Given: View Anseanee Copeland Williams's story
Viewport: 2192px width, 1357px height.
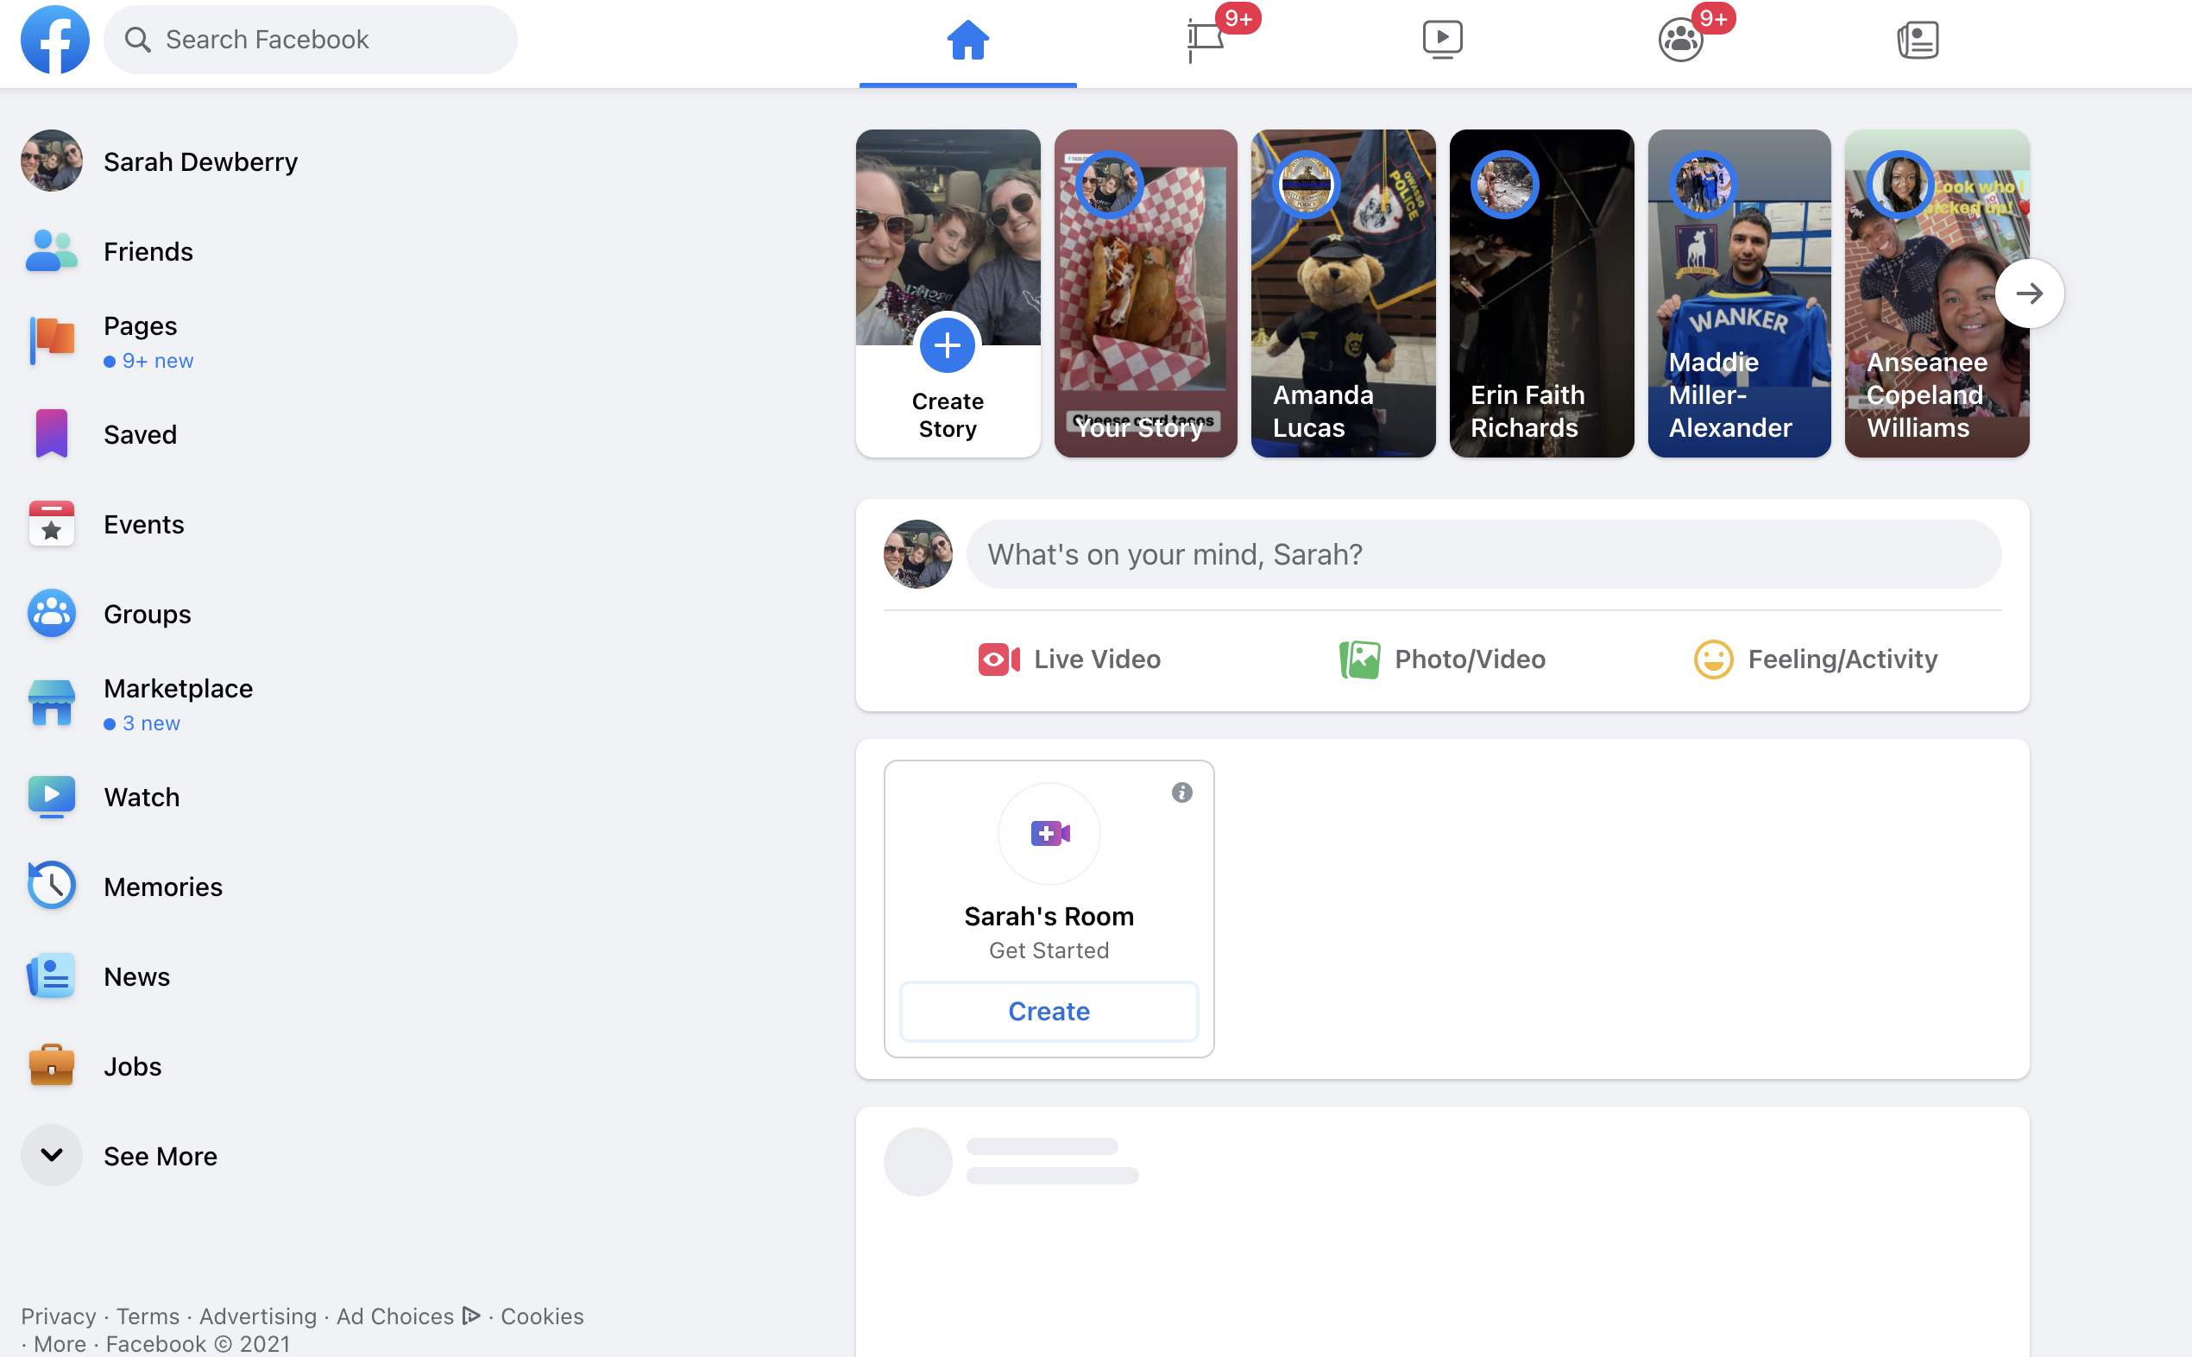Looking at the screenshot, I should tap(1937, 293).
